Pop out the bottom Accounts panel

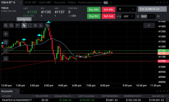(164, 91)
